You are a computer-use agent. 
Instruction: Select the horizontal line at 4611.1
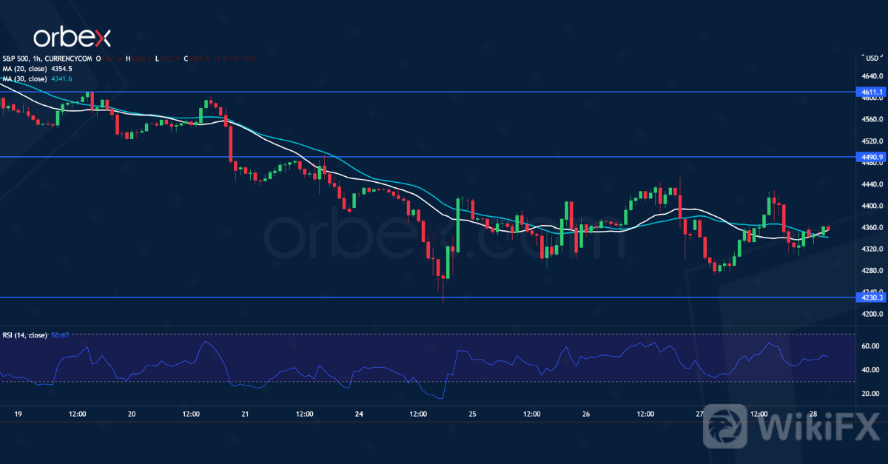444,92
